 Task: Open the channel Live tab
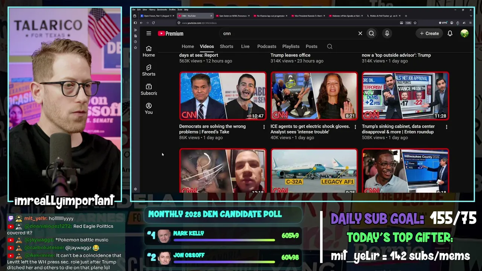coord(245,46)
